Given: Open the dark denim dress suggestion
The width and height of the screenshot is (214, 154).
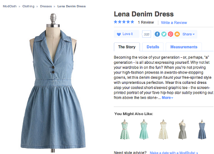Looking at the screenshot, I should tap(202, 129).
